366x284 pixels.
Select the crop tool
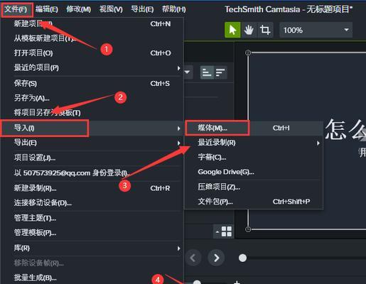pyautogui.click(x=265, y=30)
